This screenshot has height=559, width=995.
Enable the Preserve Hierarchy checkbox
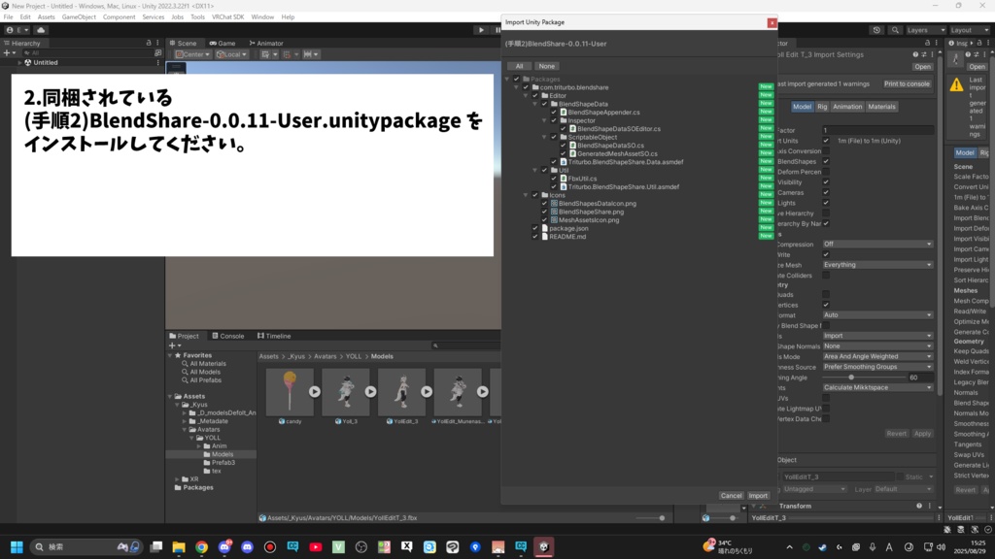tap(826, 214)
